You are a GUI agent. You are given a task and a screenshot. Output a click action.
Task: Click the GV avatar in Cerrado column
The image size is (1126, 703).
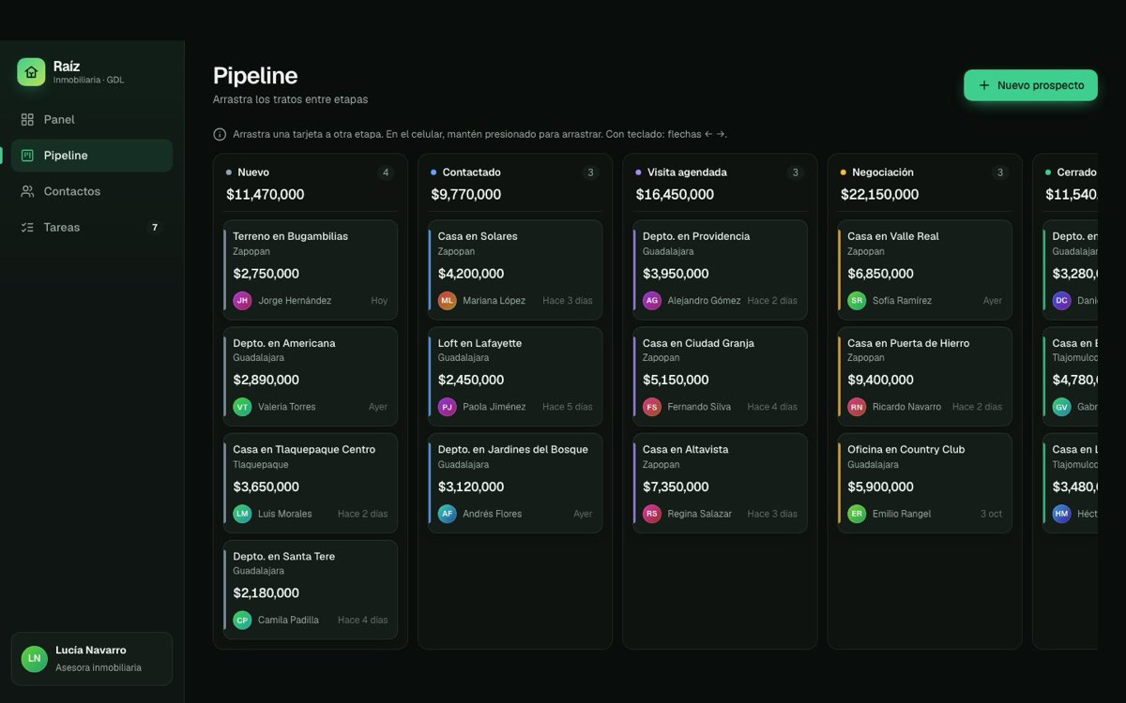(1062, 407)
